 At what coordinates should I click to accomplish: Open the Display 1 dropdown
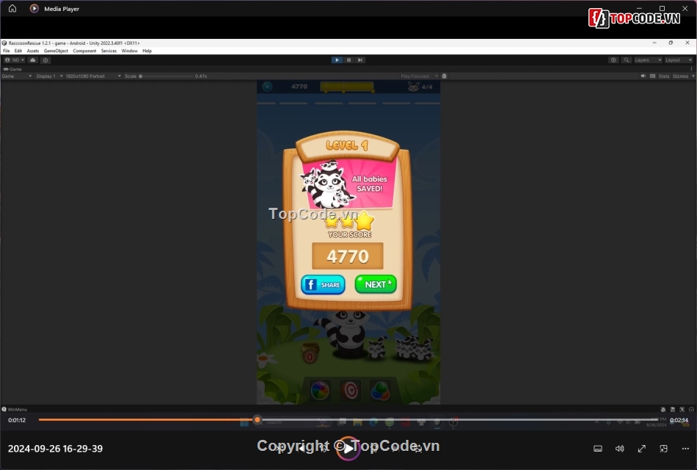click(49, 76)
